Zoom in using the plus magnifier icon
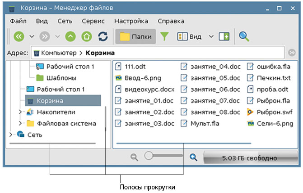This screenshot has height=193, width=303. 194,157
